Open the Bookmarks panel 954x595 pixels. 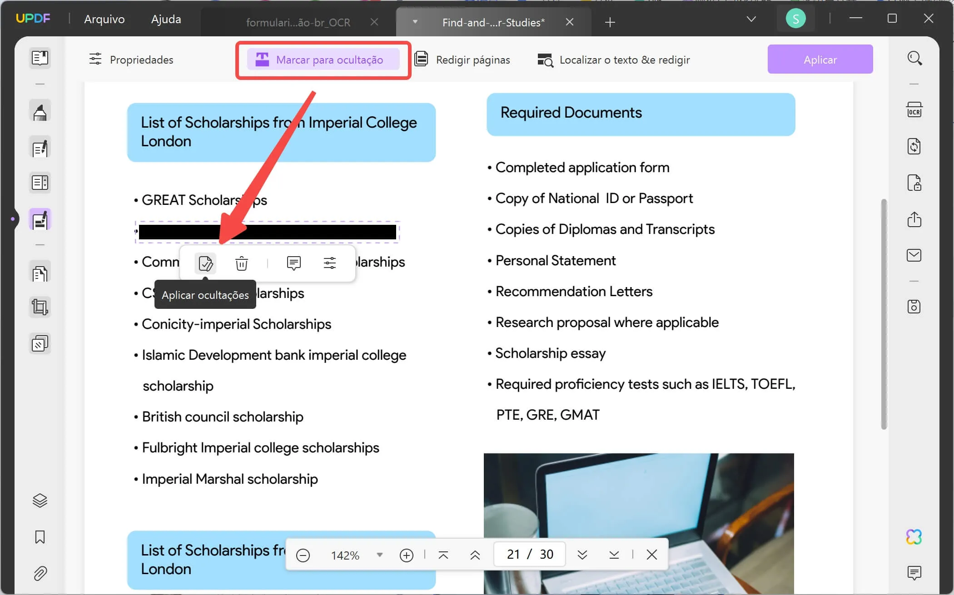(x=40, y=537)
